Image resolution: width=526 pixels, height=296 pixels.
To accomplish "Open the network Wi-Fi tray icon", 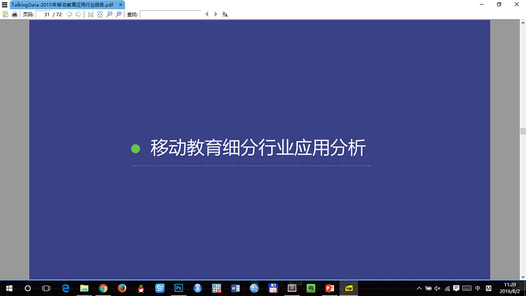I will click(x=447, y=288).
